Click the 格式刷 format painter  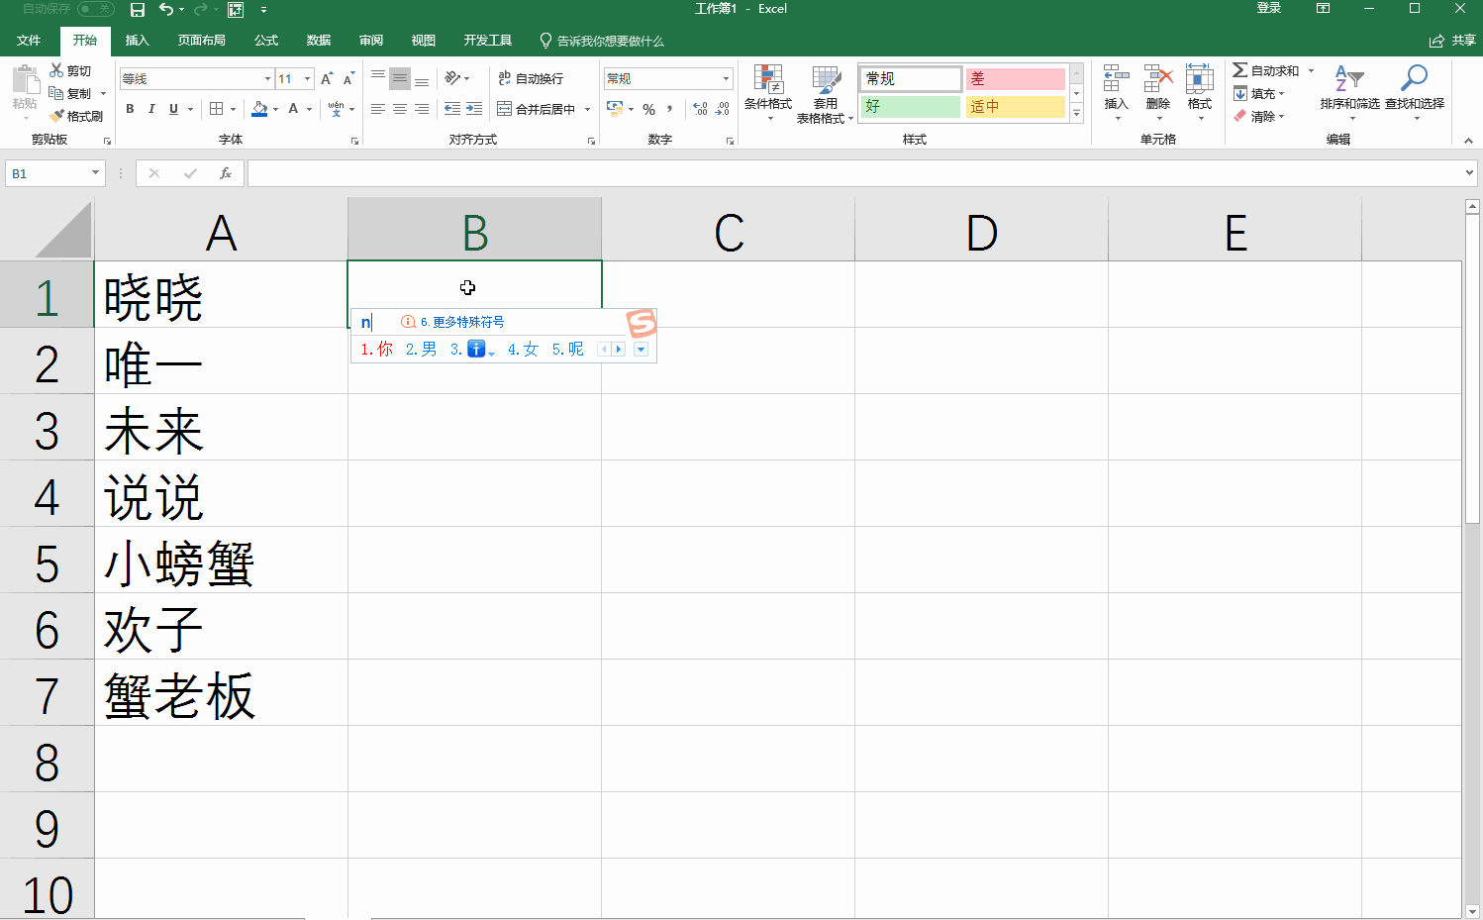point(76,116)
